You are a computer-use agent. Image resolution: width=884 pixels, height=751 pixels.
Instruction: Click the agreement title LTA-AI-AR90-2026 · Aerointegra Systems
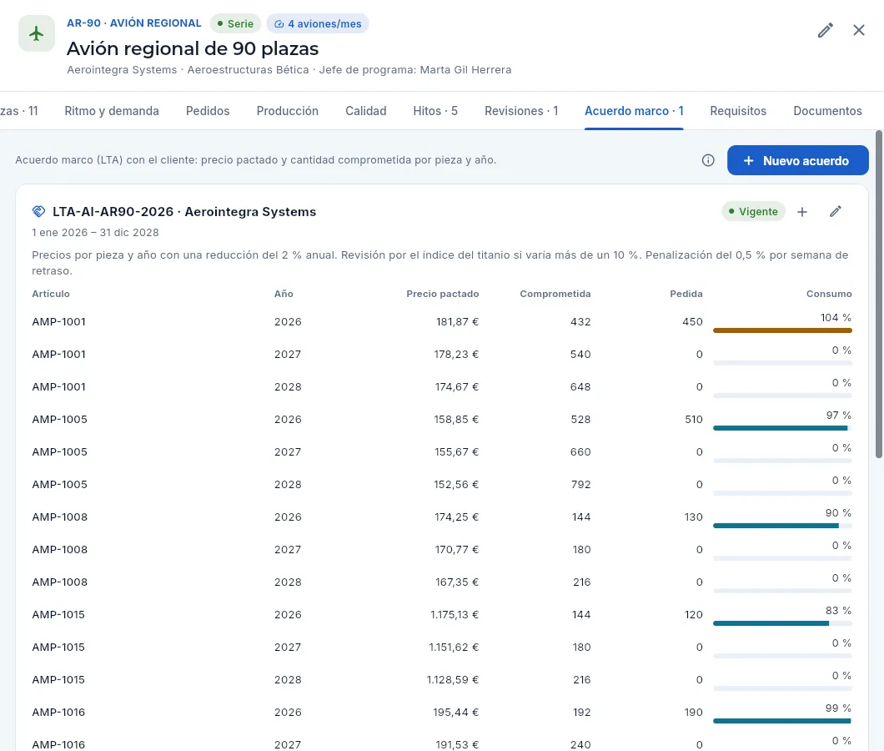(x=184, y=212)
